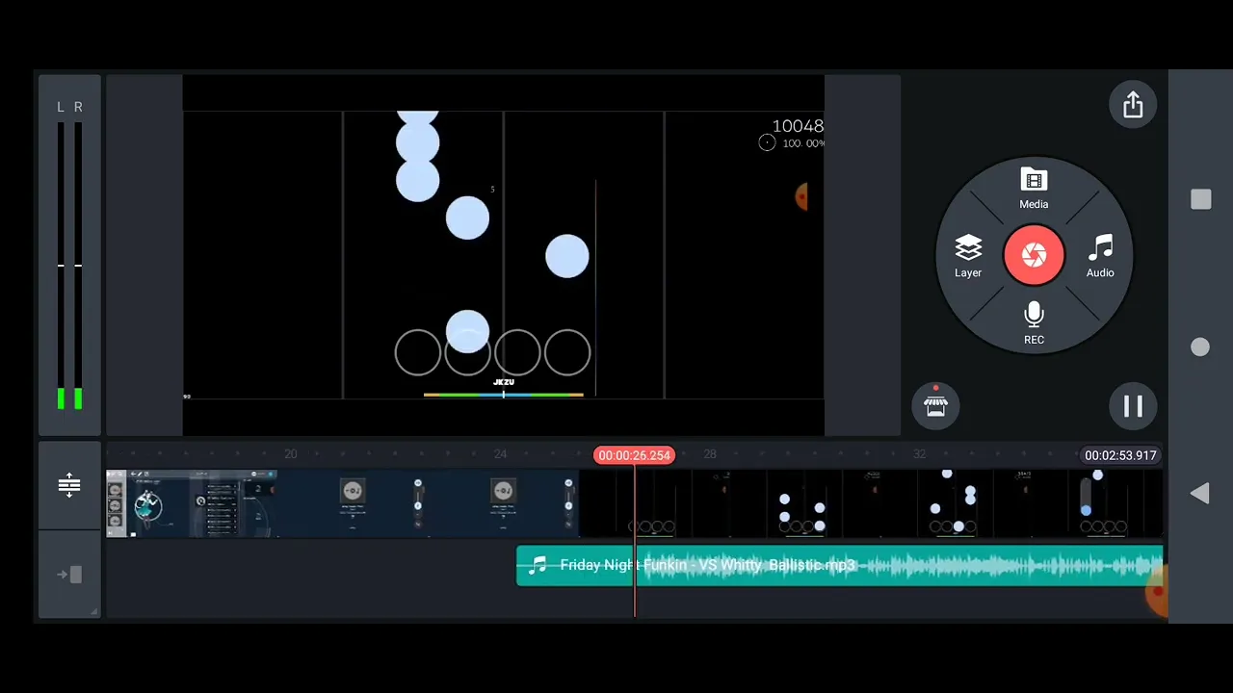Tap the red camera shutter button
1233x693 pixels.
coord(1034,255)
